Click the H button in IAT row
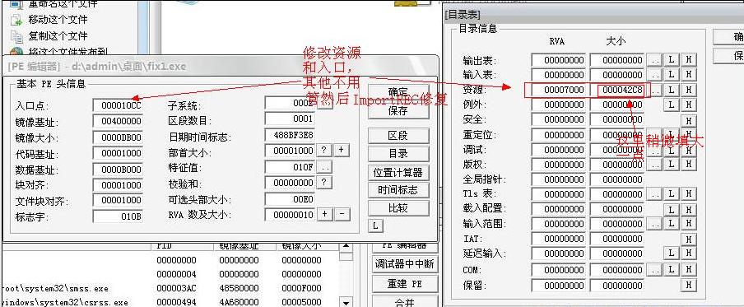This screenshot has width=744, height=307. (x=688, y=239)
